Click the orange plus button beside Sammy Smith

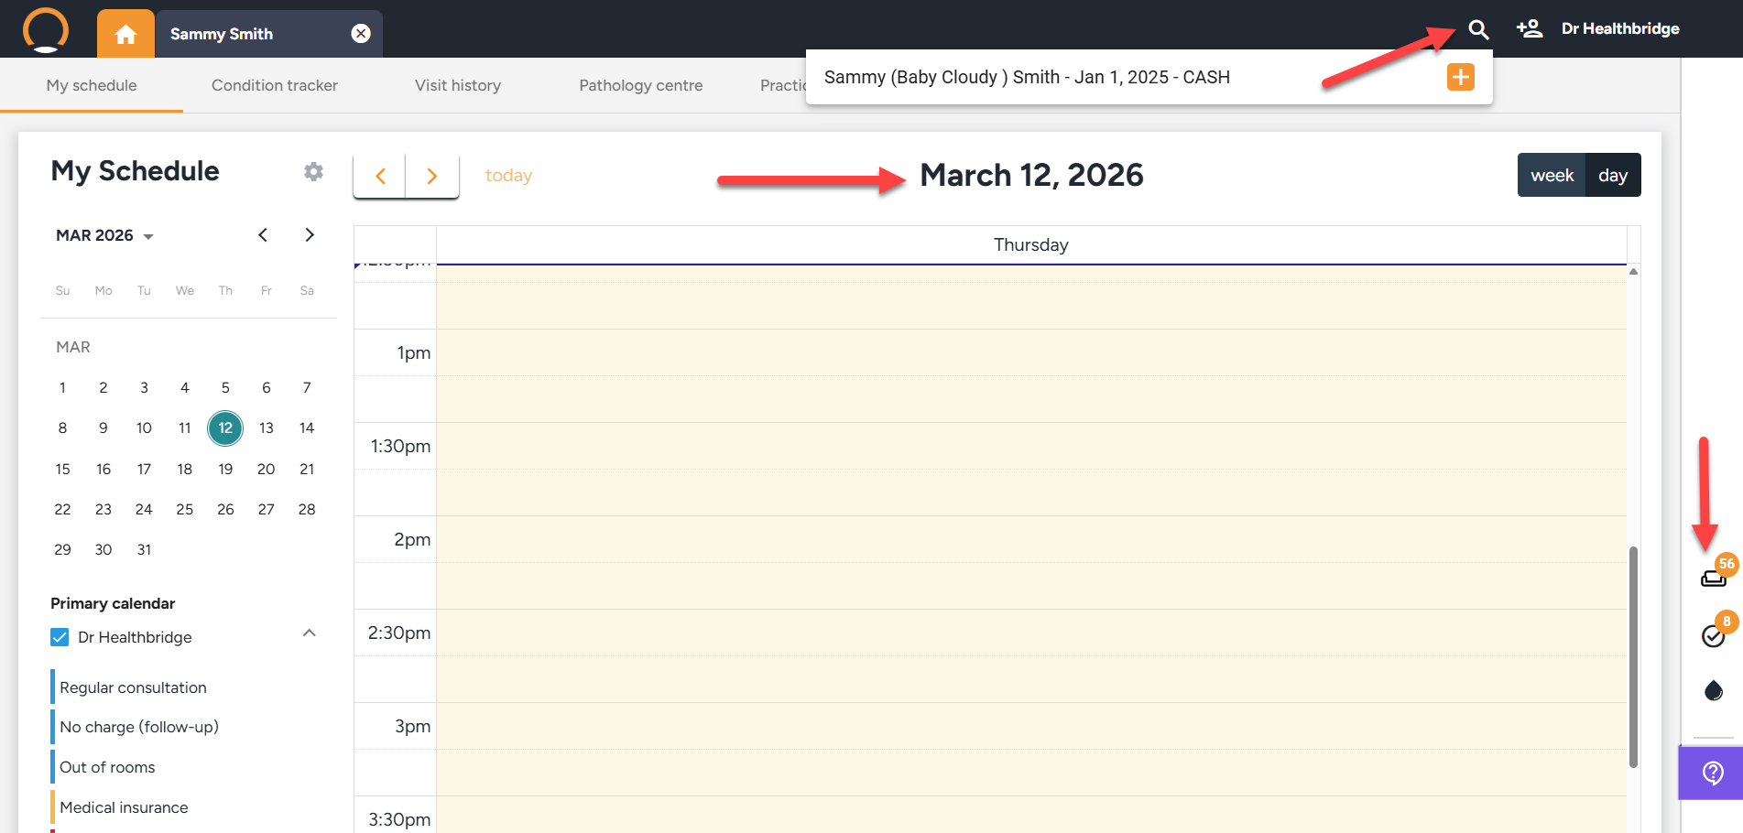(1460, 77)
